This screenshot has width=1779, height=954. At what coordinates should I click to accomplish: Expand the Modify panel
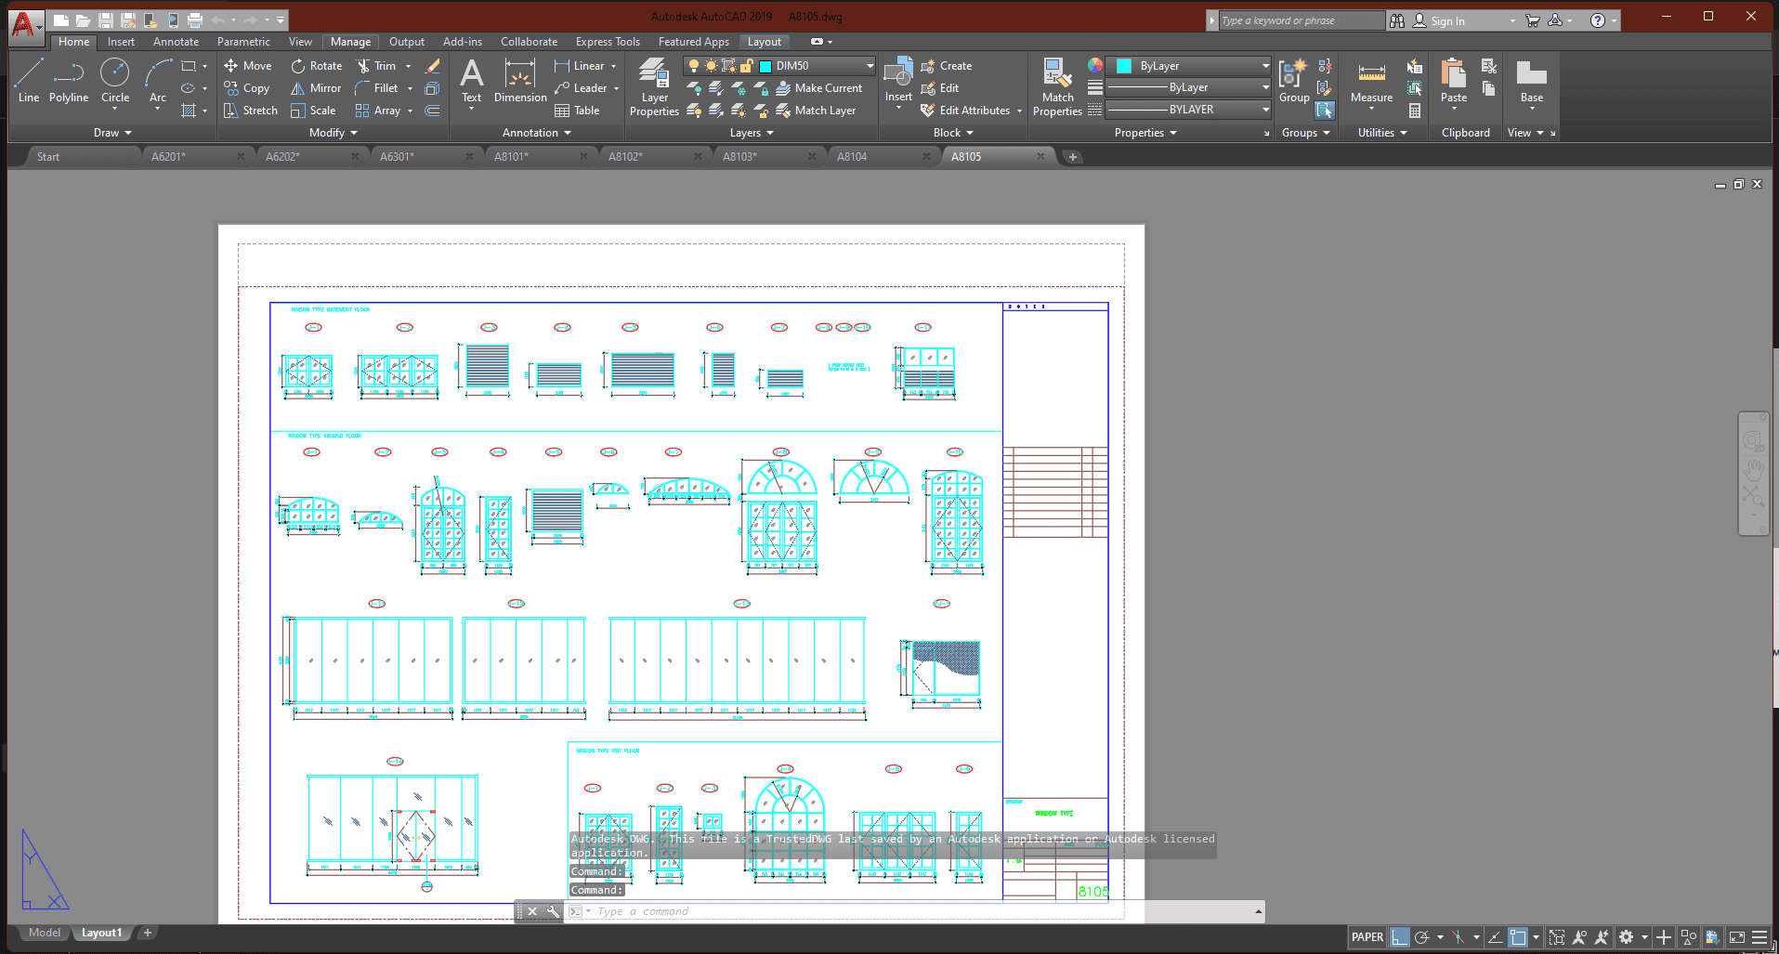333,133
